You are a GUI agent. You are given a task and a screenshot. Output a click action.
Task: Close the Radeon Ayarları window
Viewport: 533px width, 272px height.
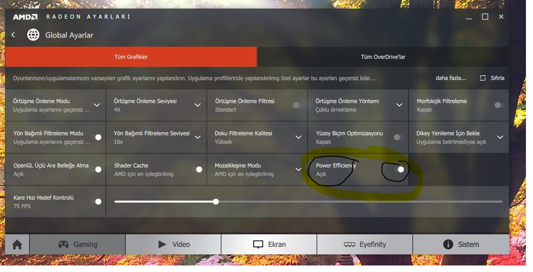click(x=501, y=17)
